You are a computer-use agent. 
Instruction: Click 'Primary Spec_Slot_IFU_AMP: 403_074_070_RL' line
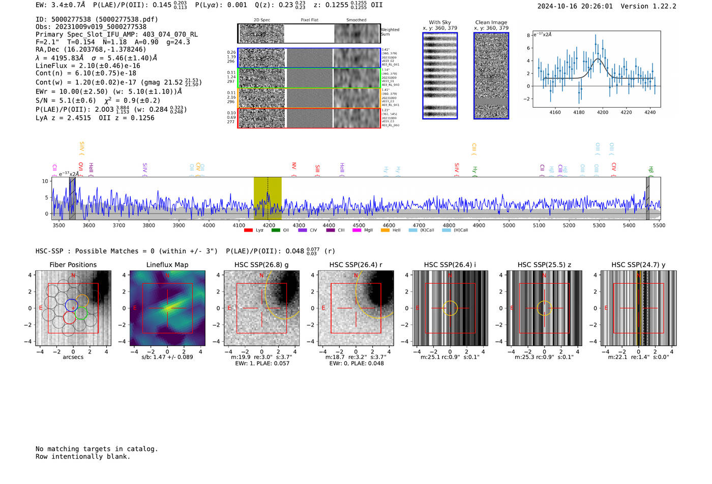117,35
